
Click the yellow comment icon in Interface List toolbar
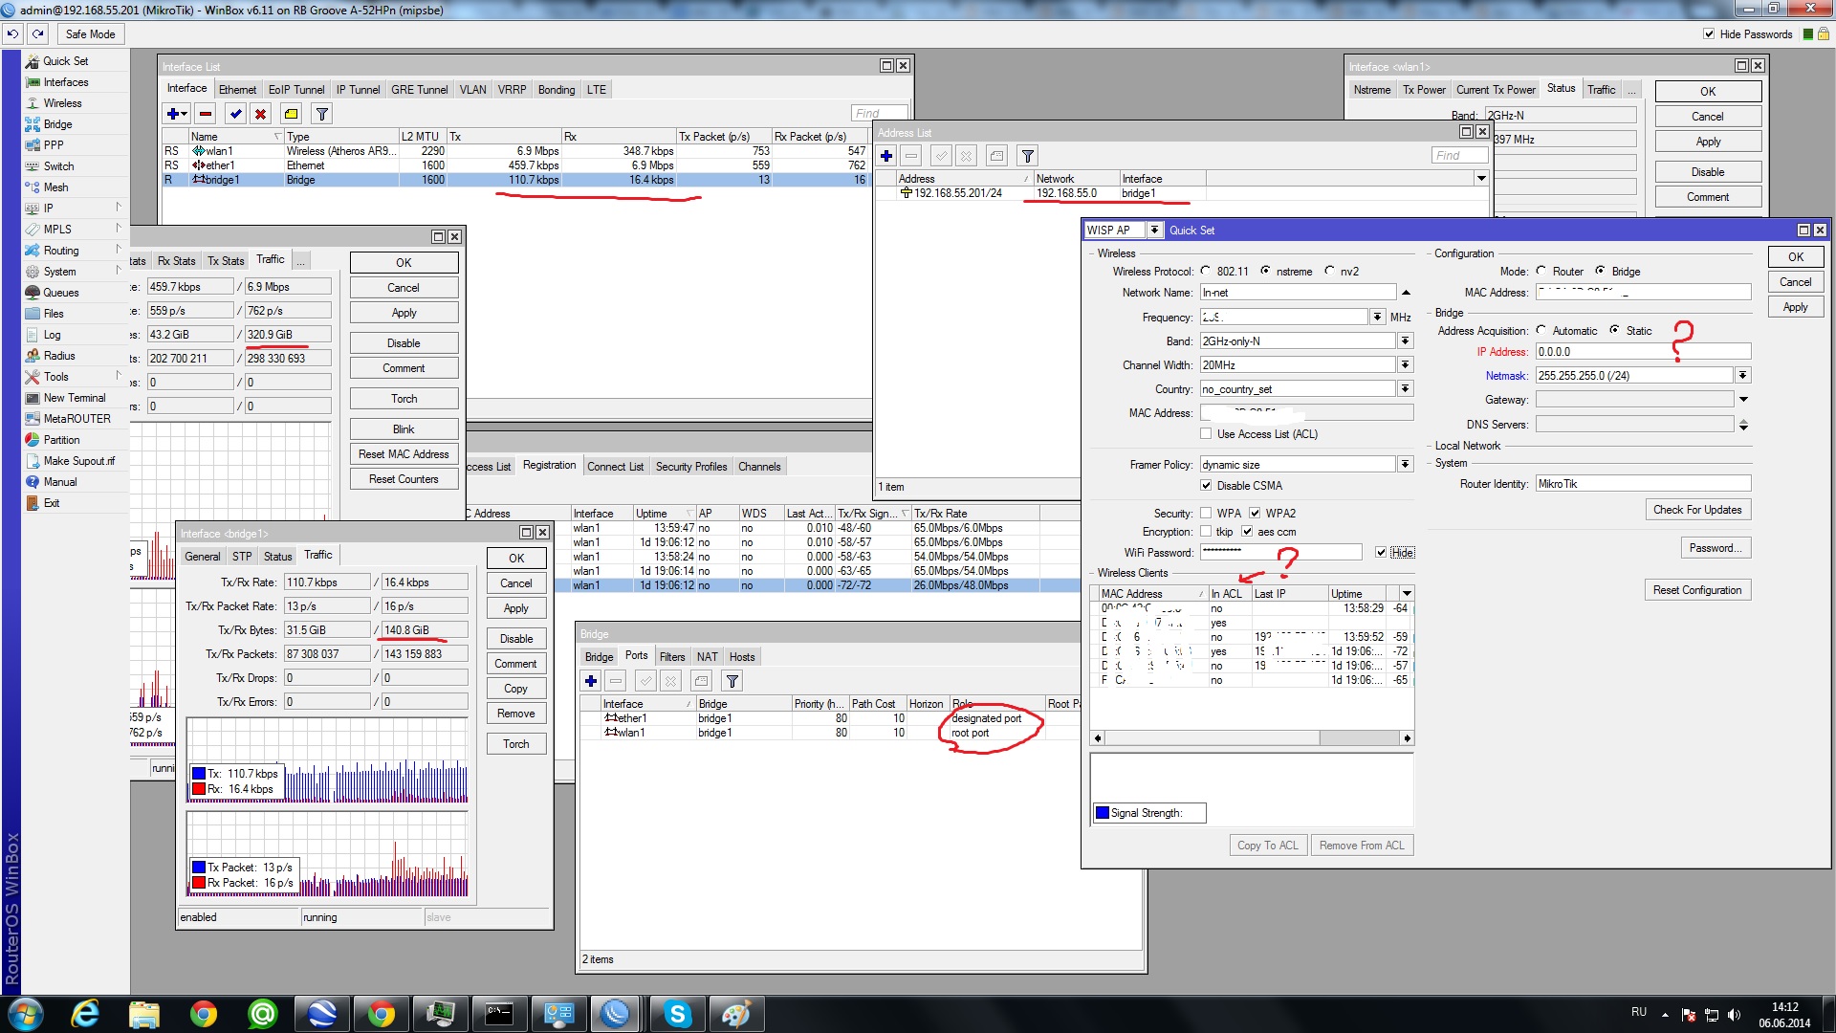[292, 114]
